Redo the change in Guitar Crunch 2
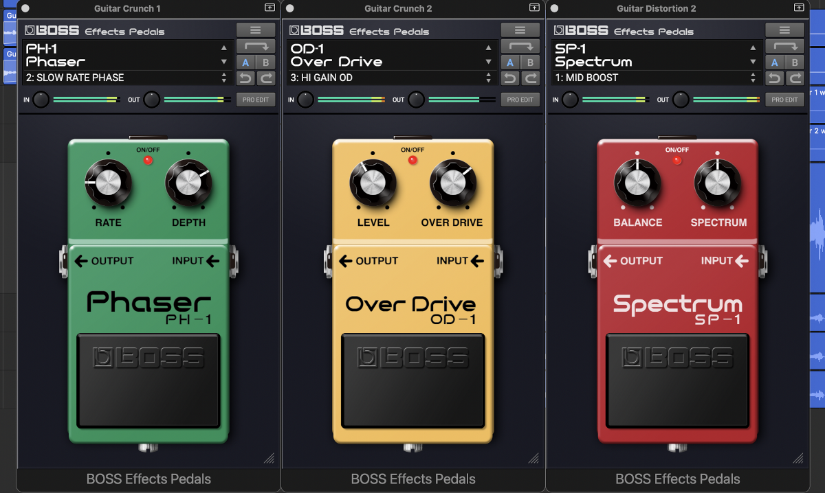The height and width of the screenshot is (493, 825). click(x=531, y=78)
